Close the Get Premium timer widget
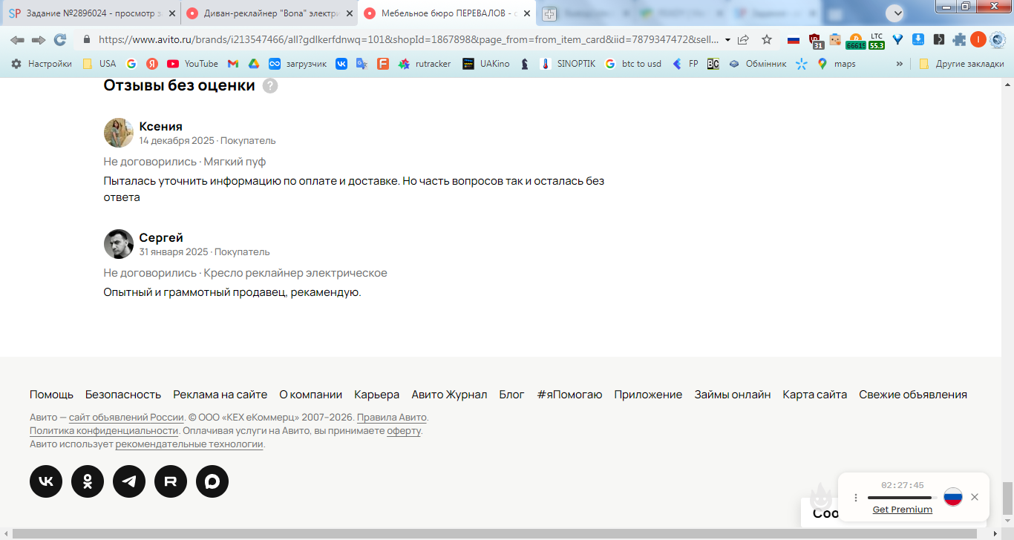Viewport: 1014px width, 540px height. (x=975, y=497)
